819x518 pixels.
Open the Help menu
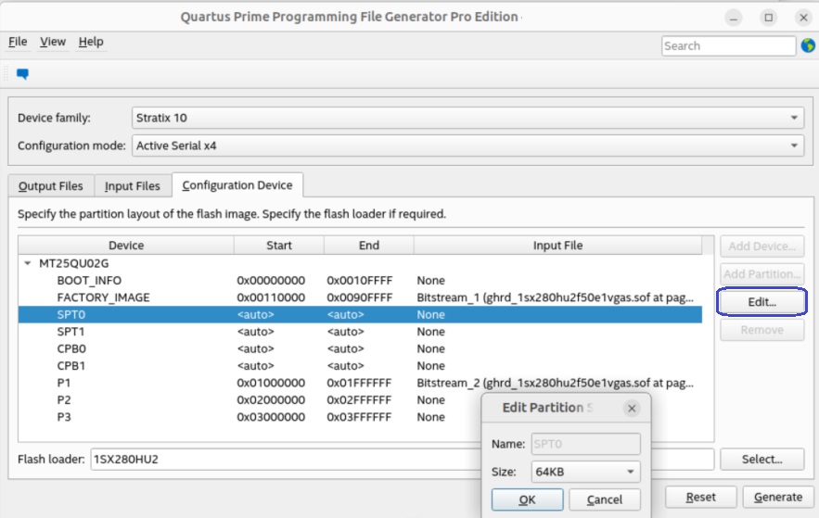tap(91, 42)
